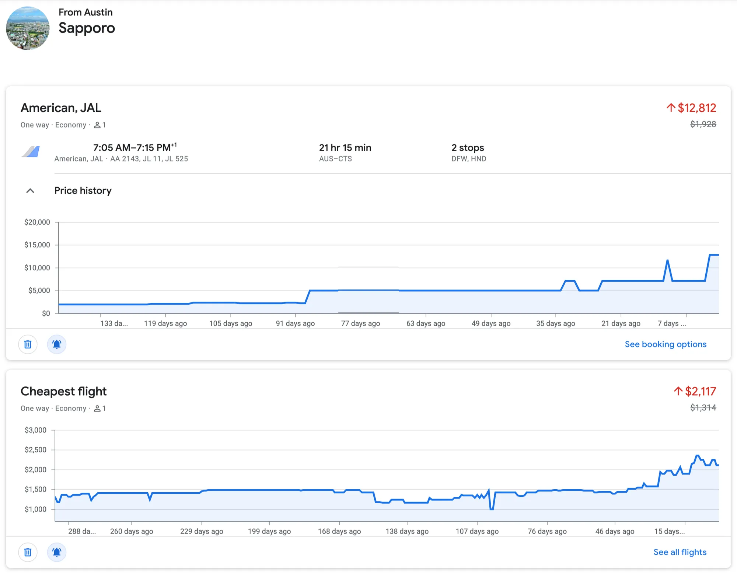Toggle price alert bell for Cheapest flight
Screen dimensions: 737x576
(57, 552)
